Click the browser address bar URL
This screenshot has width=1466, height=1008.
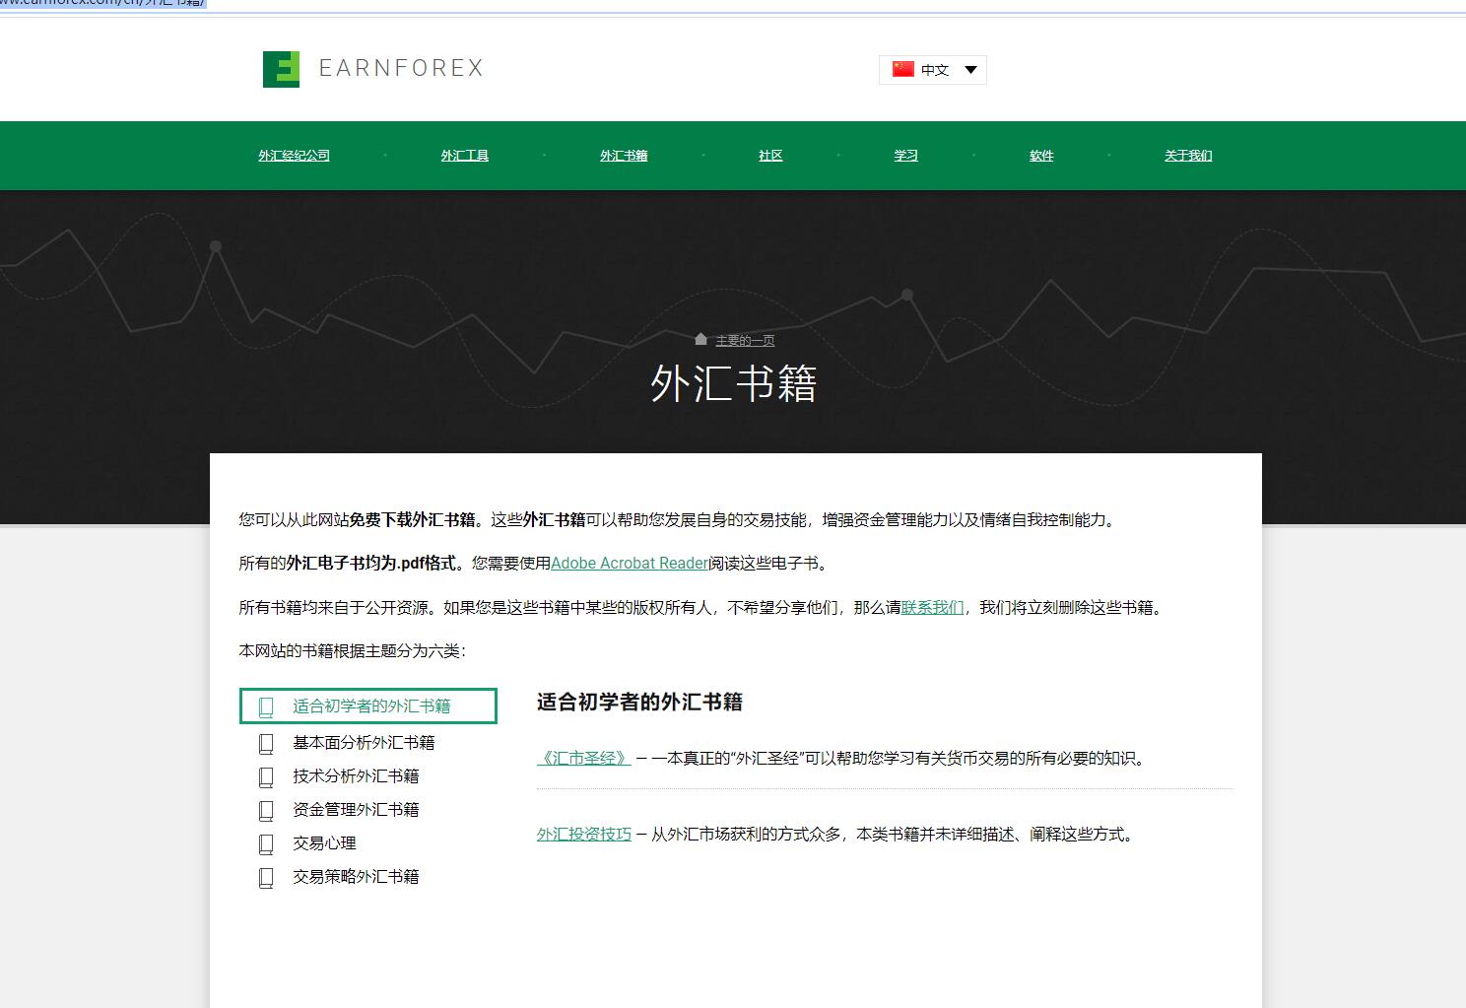(x=103, y=4)
